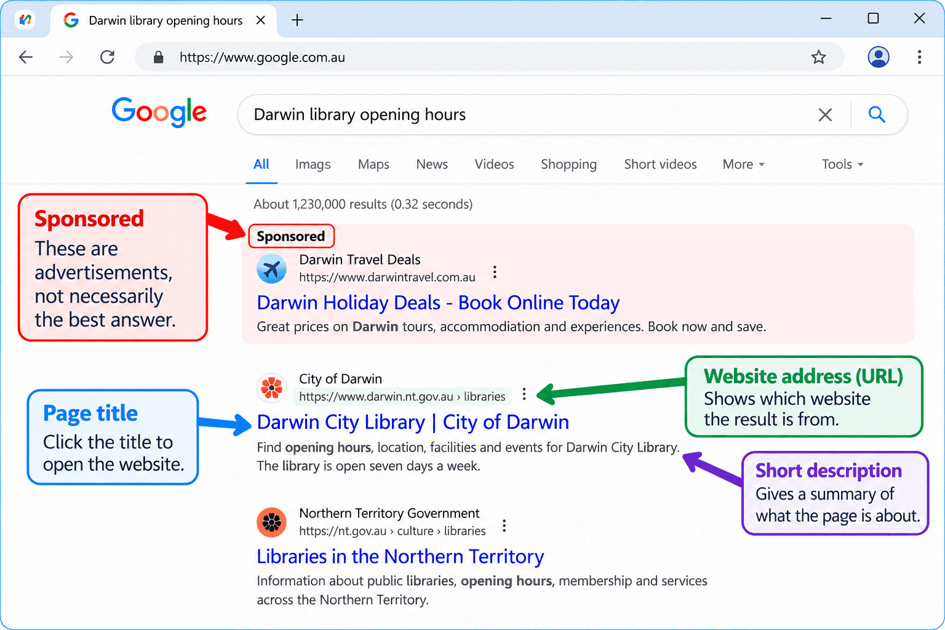This screenshot has width=945, height=630.
Task: Switch to the Imags results tab
Action: point(313,164)
